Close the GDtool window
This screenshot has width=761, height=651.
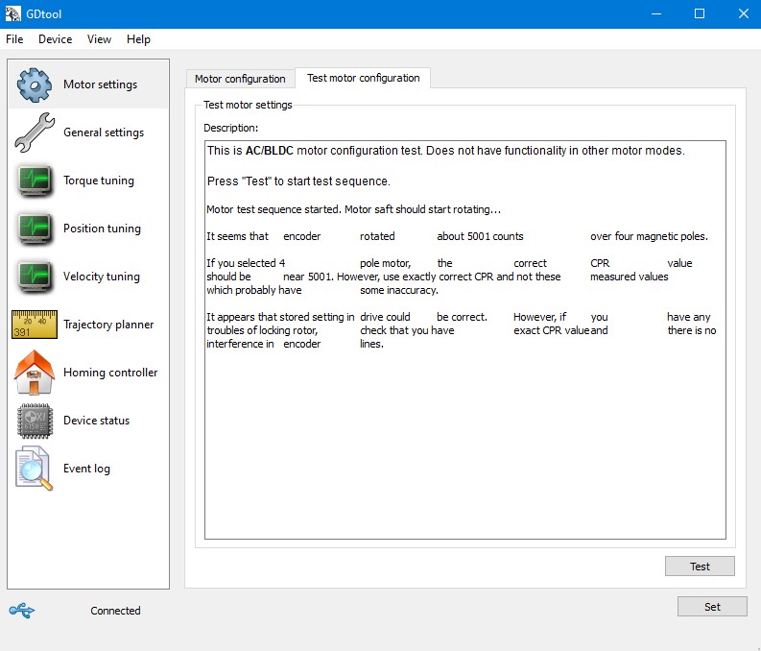click(743, 13)
